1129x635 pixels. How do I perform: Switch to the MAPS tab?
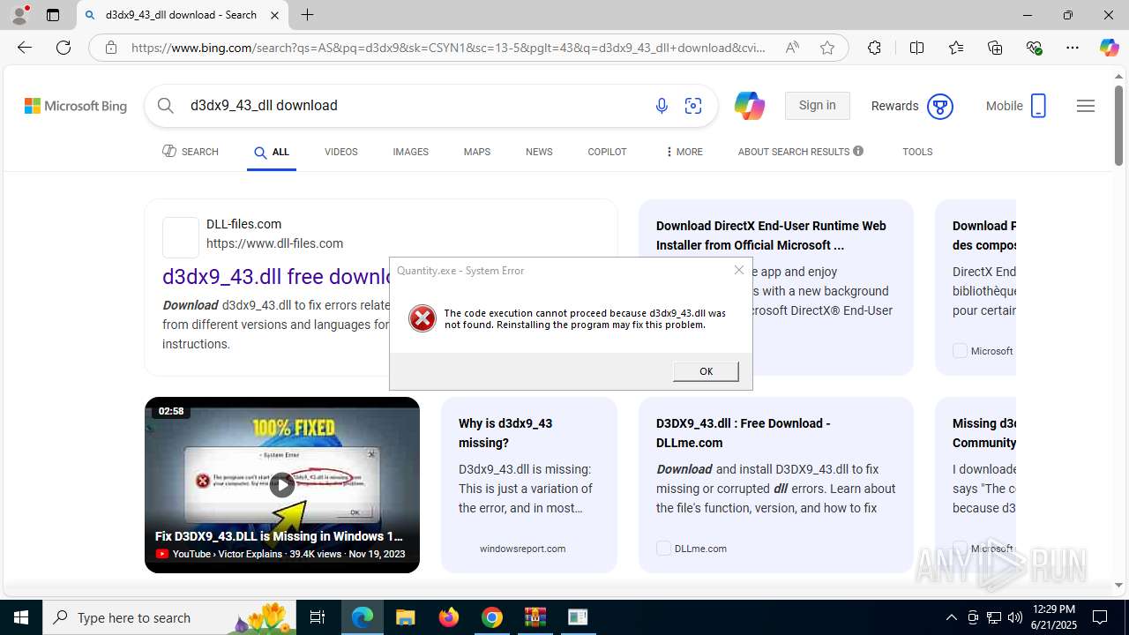tap(476, 152)
